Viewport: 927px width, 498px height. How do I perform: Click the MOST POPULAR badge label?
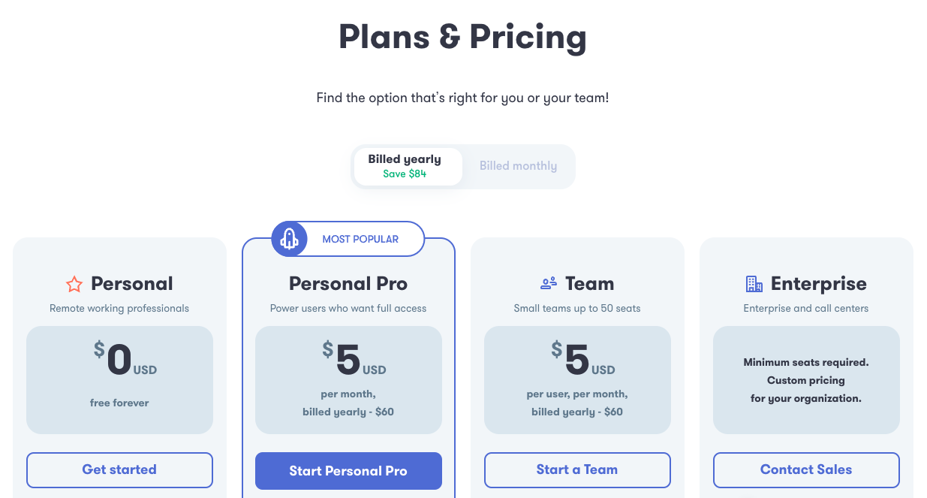click(360, 239)
